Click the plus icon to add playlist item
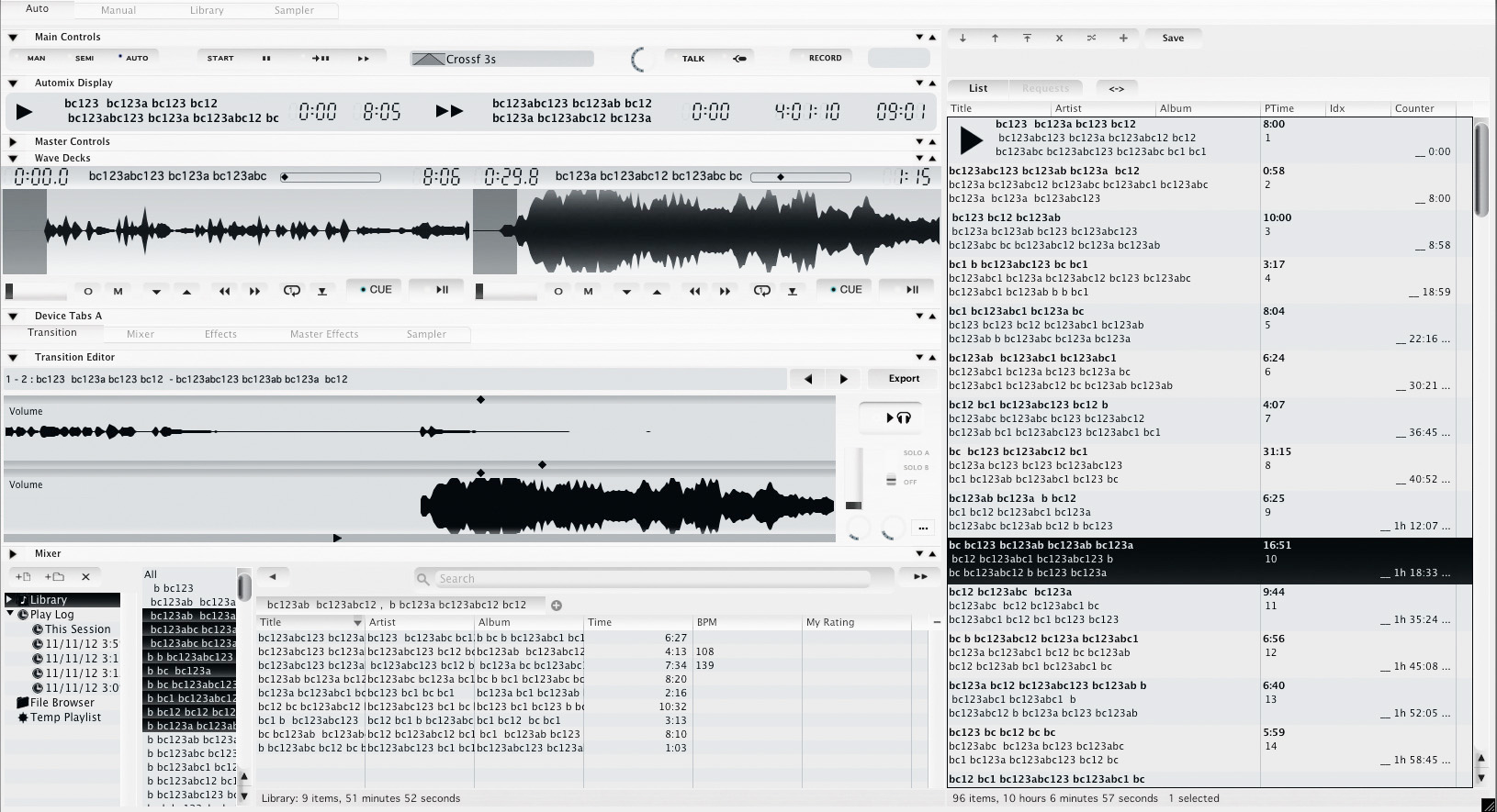This screenshot has height=812, width=1497. click(1122, 39)
